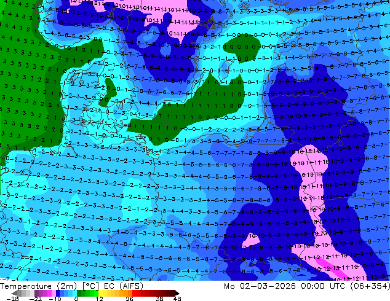Click the '-28' legend scale label
390x301 pixels.
click(x=12, y=299)
